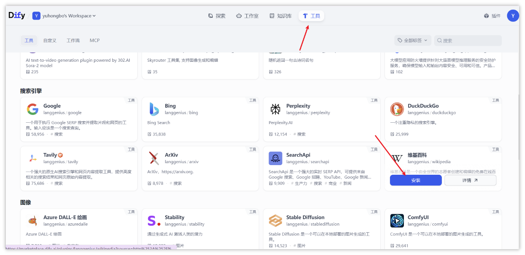
Task: Open the ArXiv card title
Action: click(171, 155)
